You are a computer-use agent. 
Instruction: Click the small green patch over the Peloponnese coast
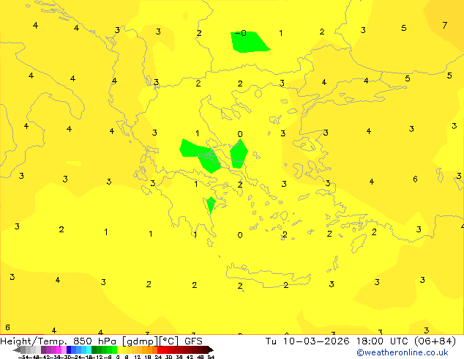point(211,204)
